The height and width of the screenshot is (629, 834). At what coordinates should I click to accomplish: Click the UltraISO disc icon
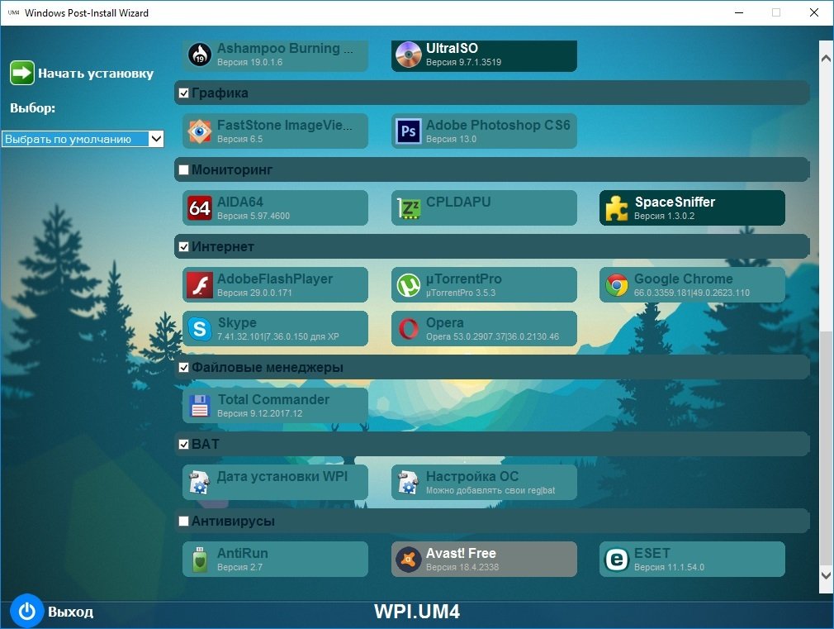click(x=409, y=55)
